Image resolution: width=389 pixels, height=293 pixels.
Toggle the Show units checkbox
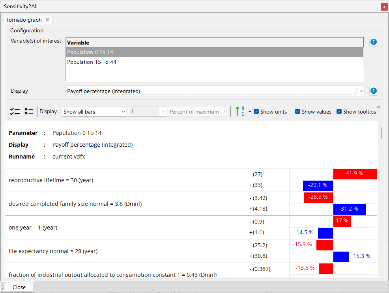point(256,112)
